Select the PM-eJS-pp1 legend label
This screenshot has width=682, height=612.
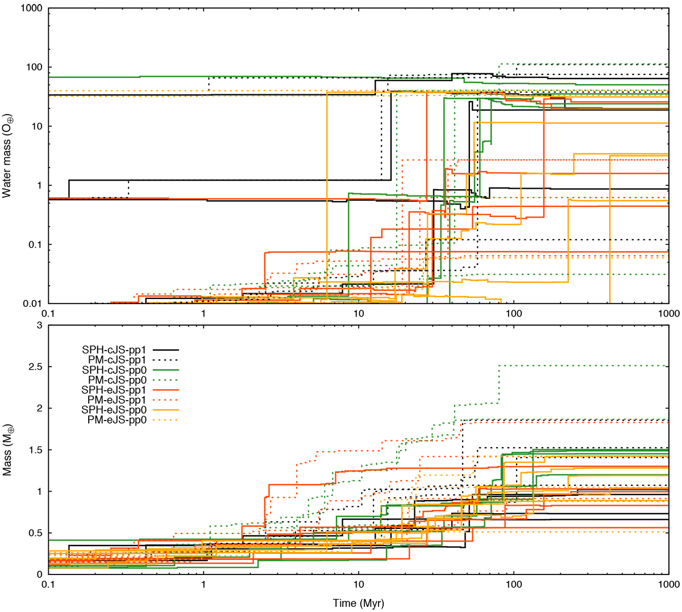coord(117,400)
